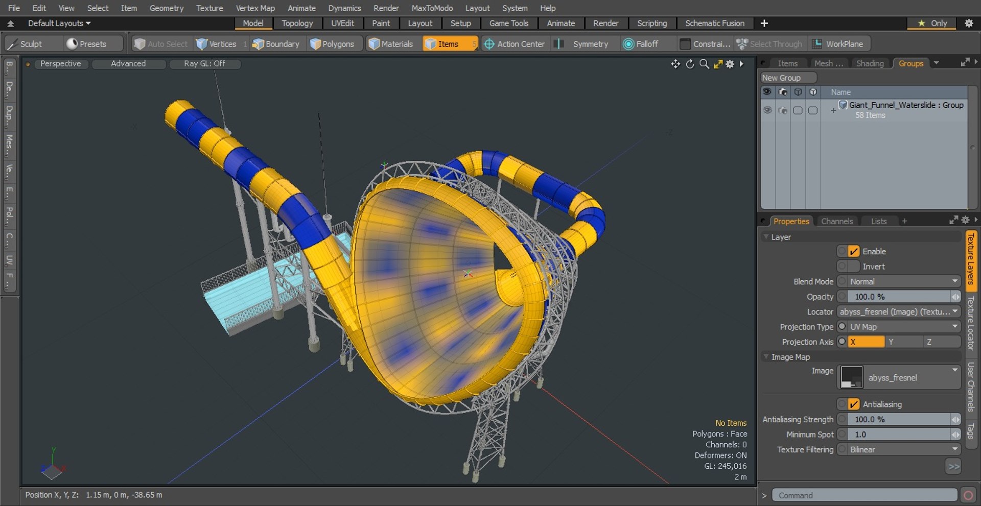Click the viewport pan (move) icon
This screenshot has height=506, width=981.
coord(675,64)
